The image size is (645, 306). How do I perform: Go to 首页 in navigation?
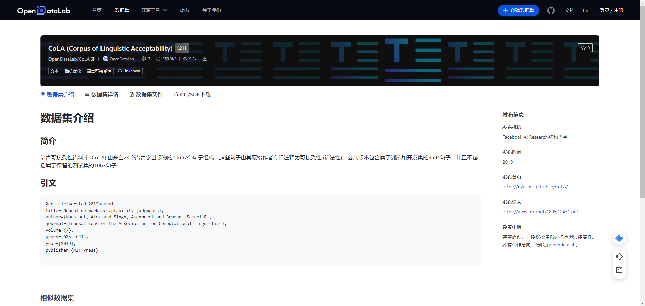pyautogui.click(x=97, y=10)
